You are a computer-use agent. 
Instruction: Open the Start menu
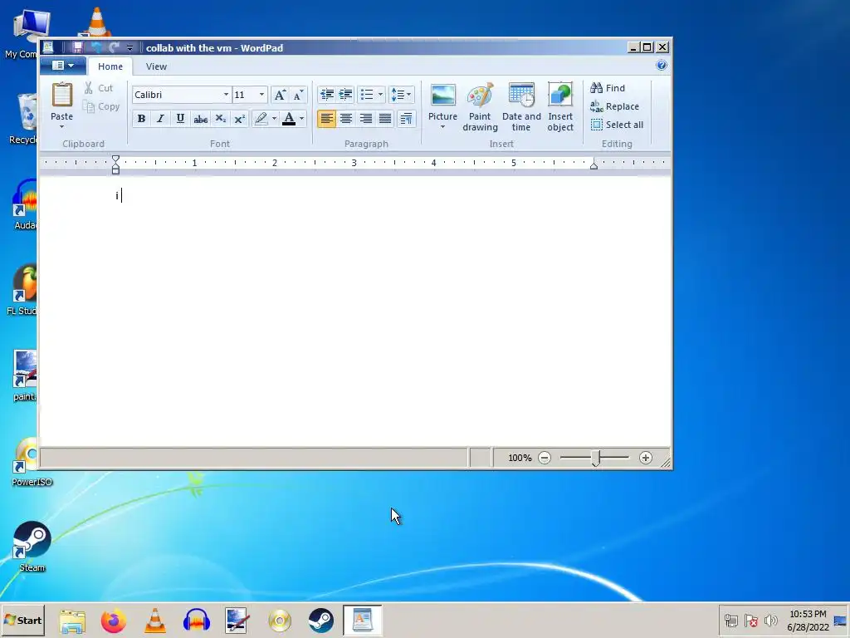(22, 620)
